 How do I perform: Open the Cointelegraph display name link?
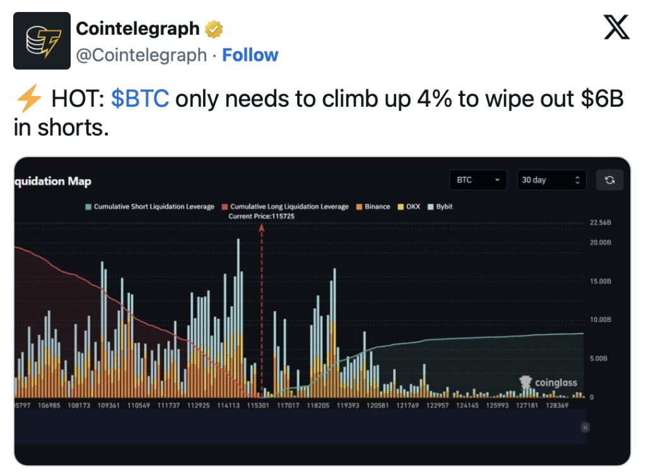(138, 28)
